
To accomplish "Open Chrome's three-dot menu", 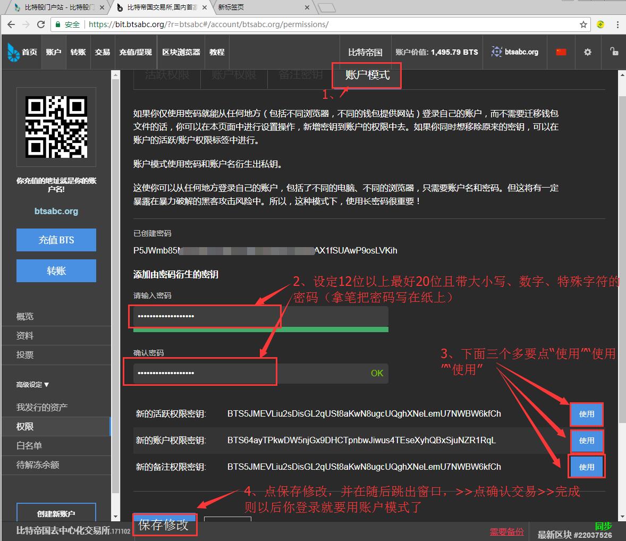I will 617,24.
